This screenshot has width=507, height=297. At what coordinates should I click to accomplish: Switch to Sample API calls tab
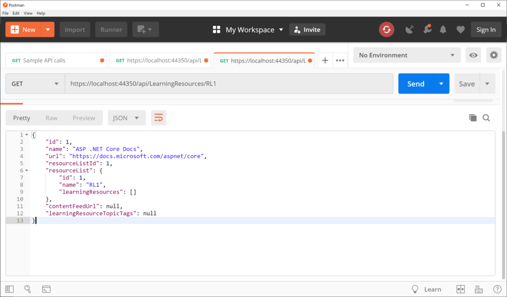coord(56,60)
